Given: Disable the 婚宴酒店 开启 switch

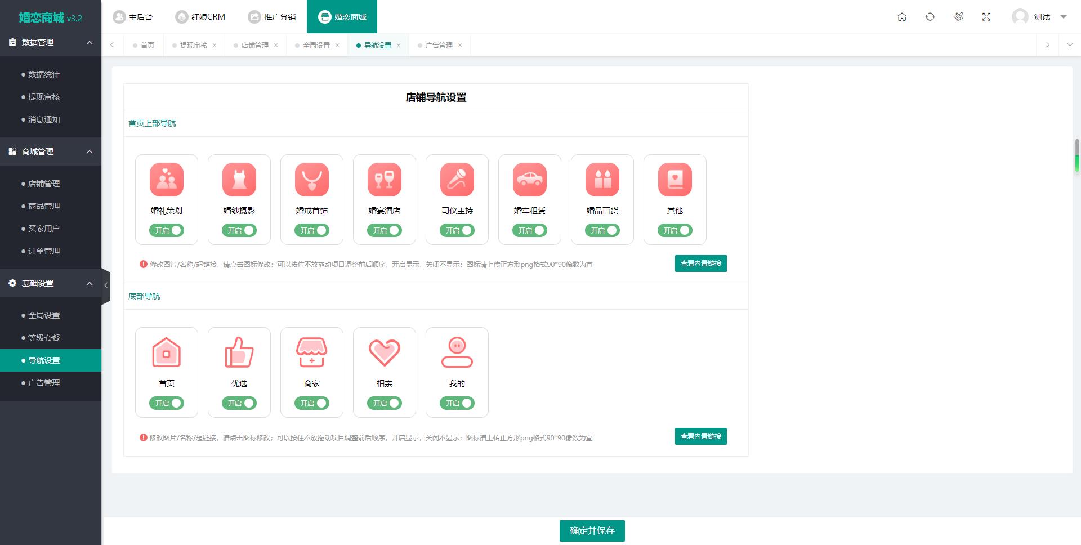Looking at the screenshot, I should point(384,230).
